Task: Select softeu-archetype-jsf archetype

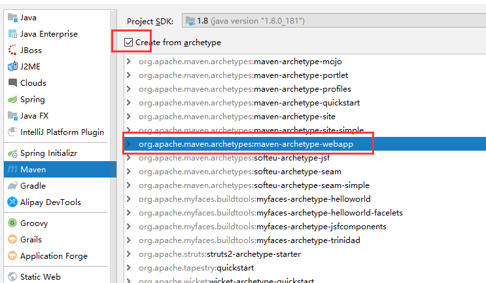Action: pyautogui.click(x=234, y=158)
